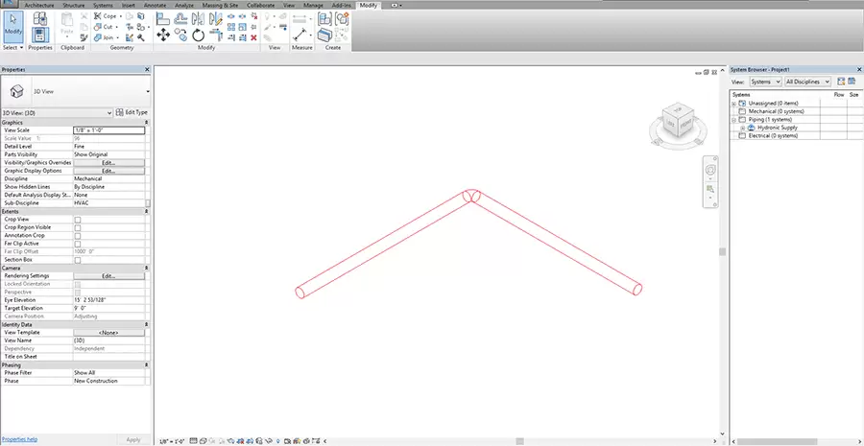Screen dimensions: 864x446
Task: Enable the Crop View checkbox
Action: click(78, 220)
